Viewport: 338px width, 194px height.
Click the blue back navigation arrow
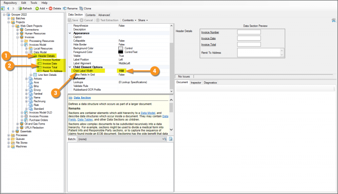pyautogui.click(x=9, y=8)
